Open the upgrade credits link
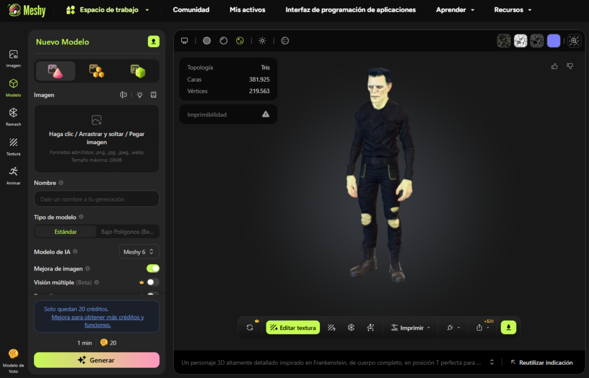 coord(96,321)
